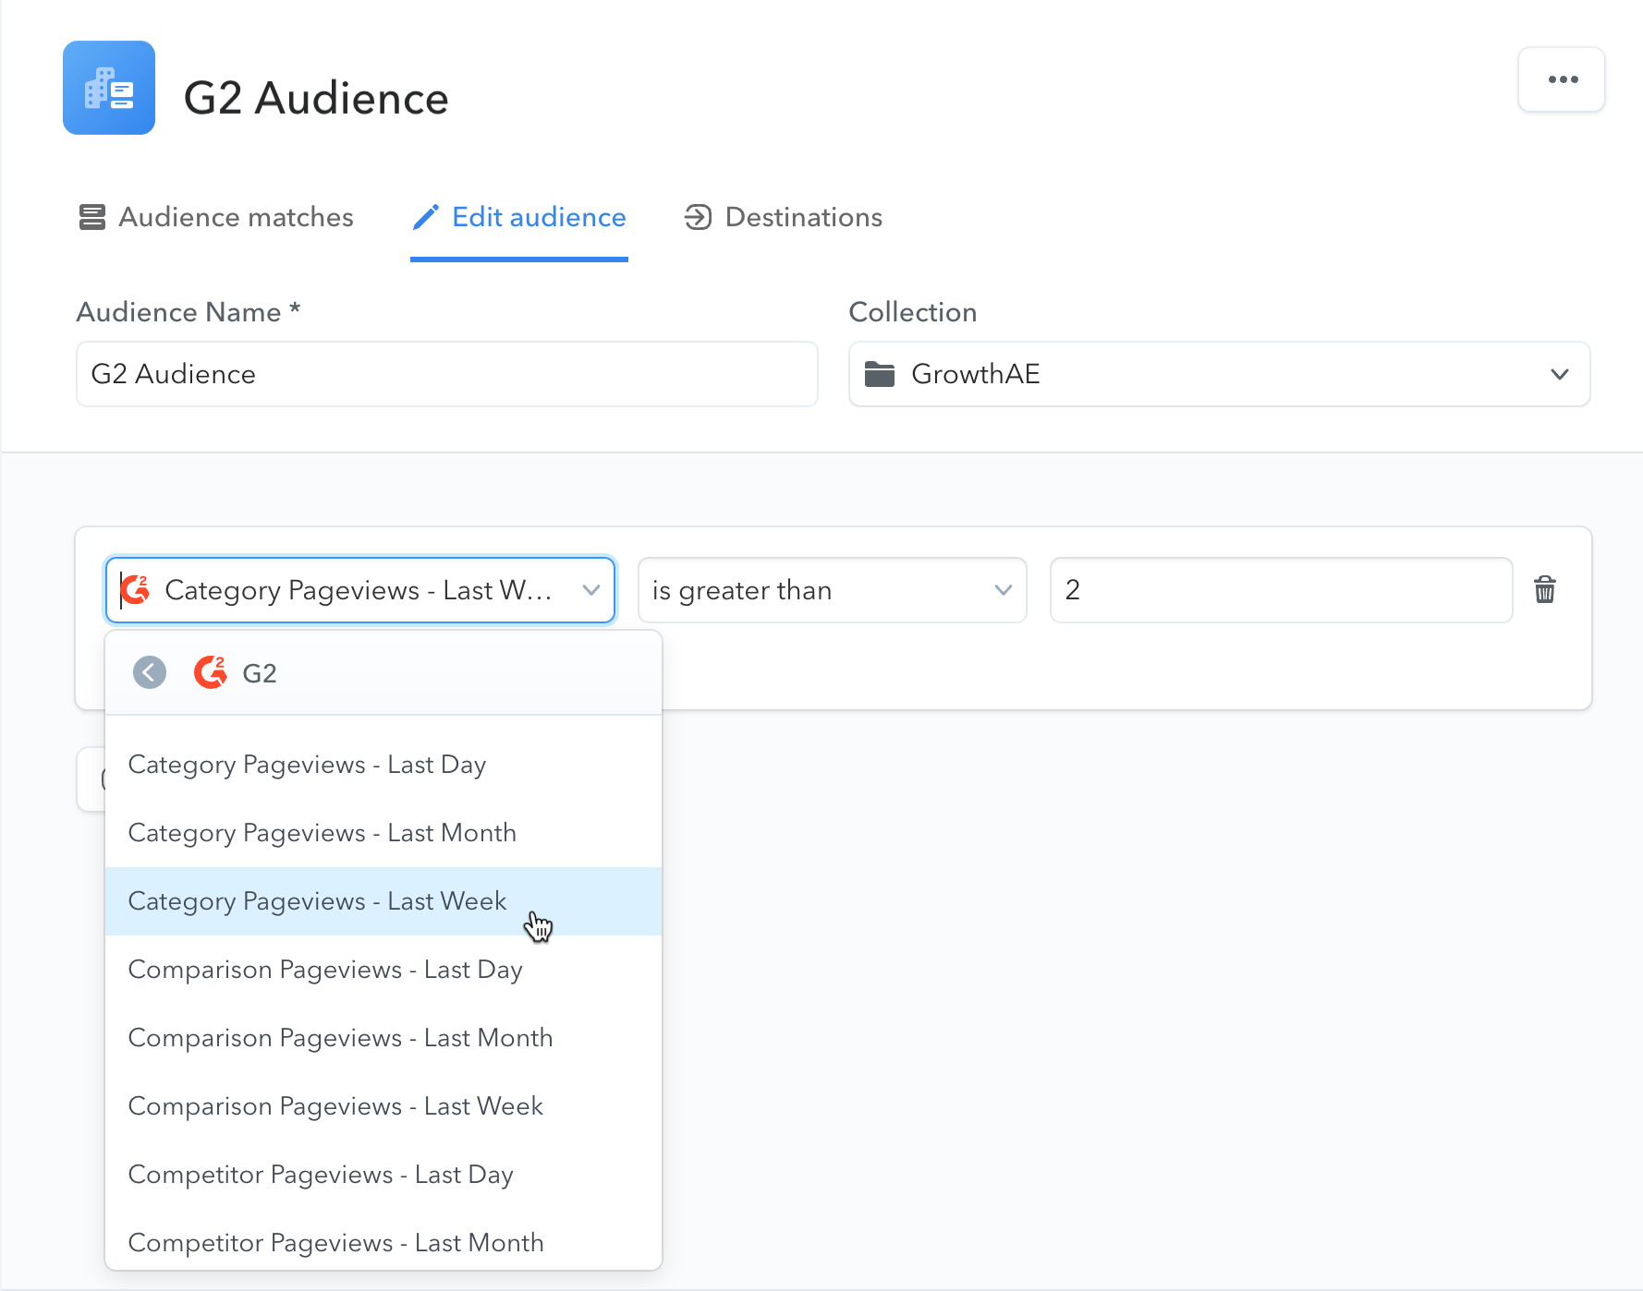Open the is greater than operator dropdown
The image size is (1643, 1291).
pos(833,590)
